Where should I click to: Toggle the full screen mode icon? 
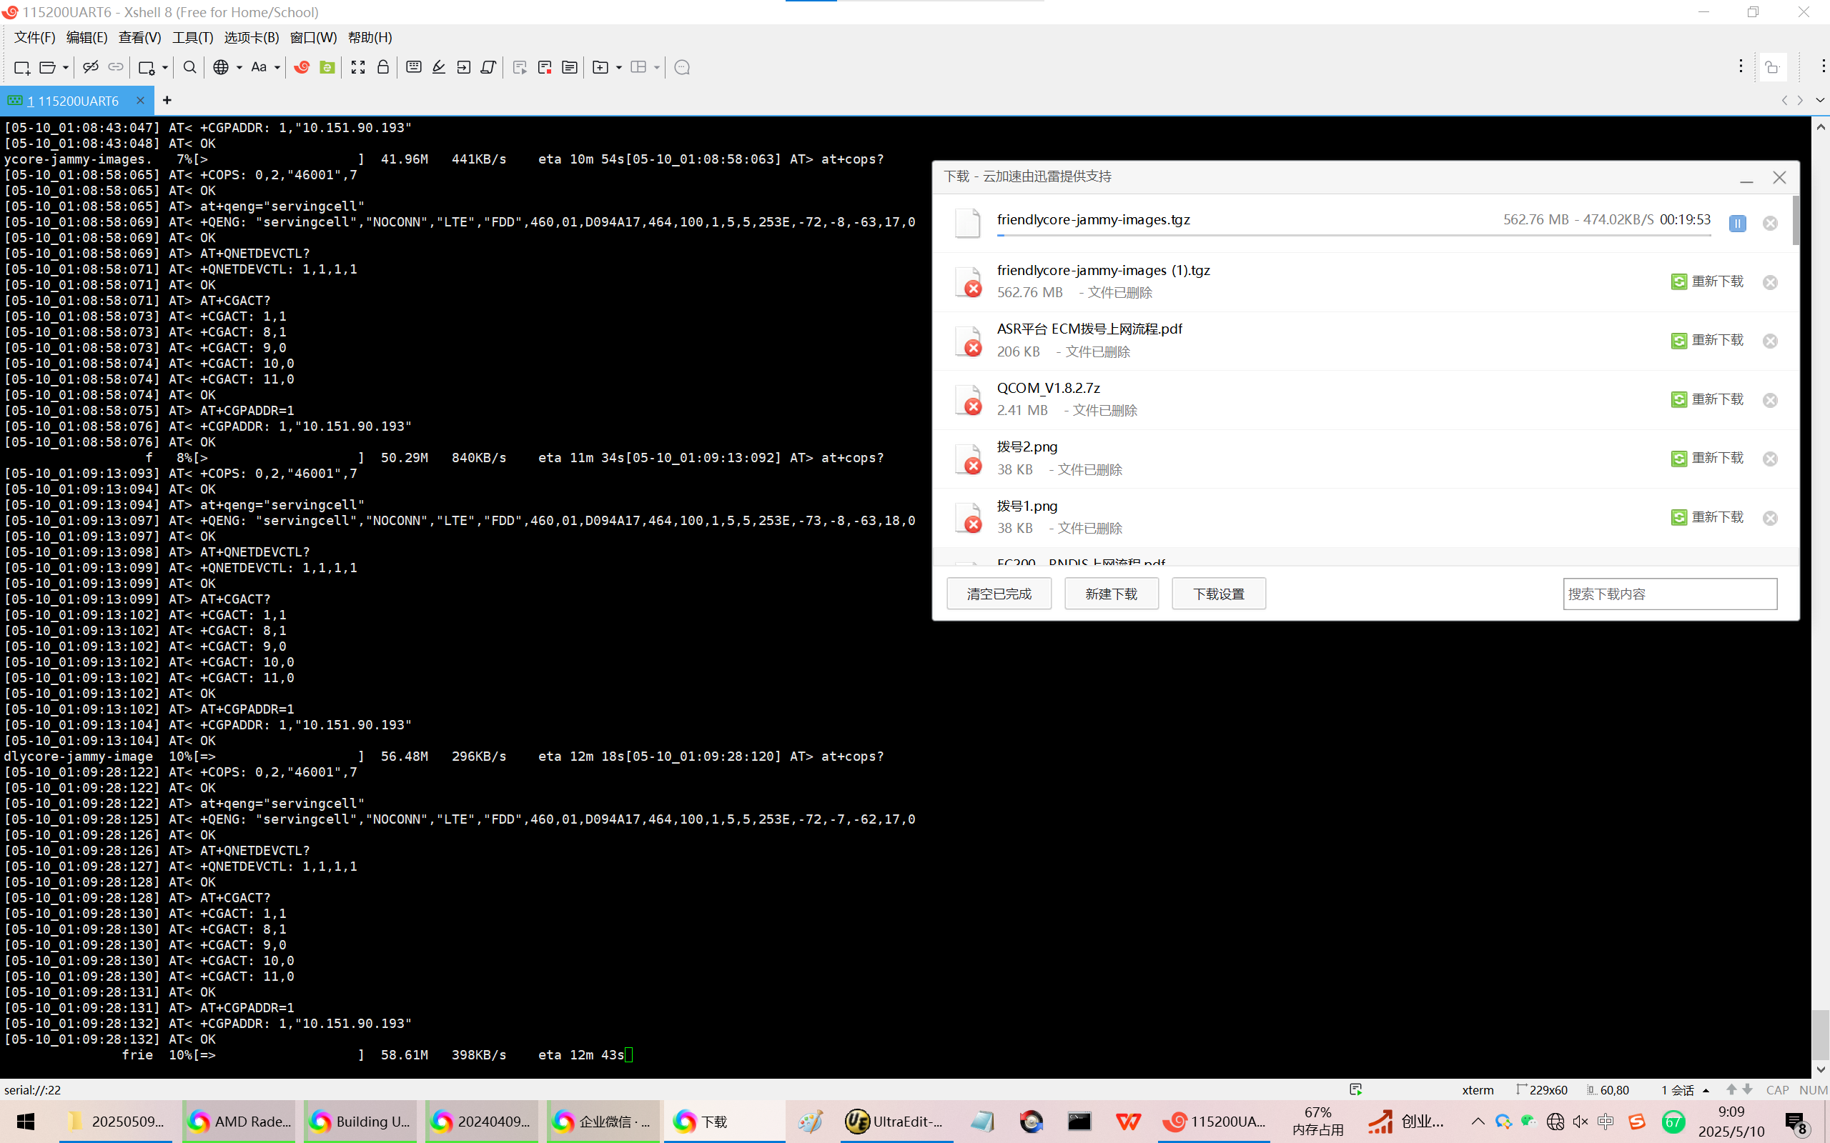pyautogui.click(x=357, y=68)
